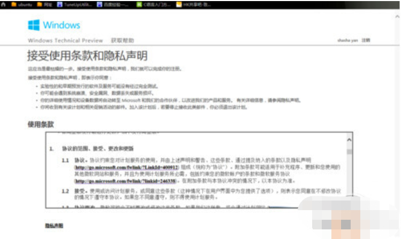Click the terms box scrollbar thumb
Image resolution: width=401 pixels, height=239 pixels.
pyautogui.click(x=350, y=152)
